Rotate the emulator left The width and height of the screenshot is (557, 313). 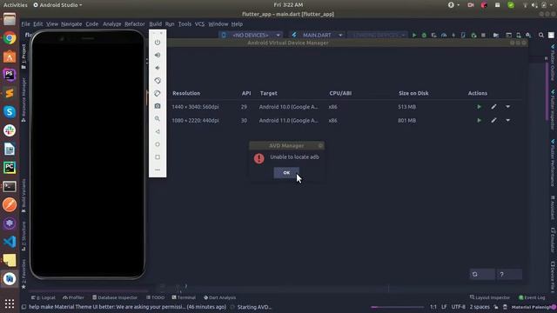(x=158, y=81)
